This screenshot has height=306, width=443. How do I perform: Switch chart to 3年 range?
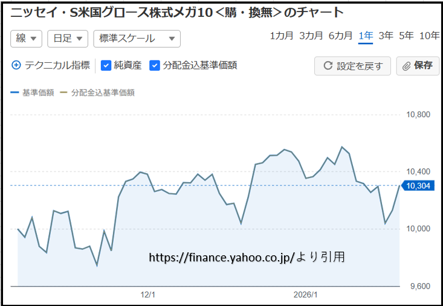click(386, 36)
